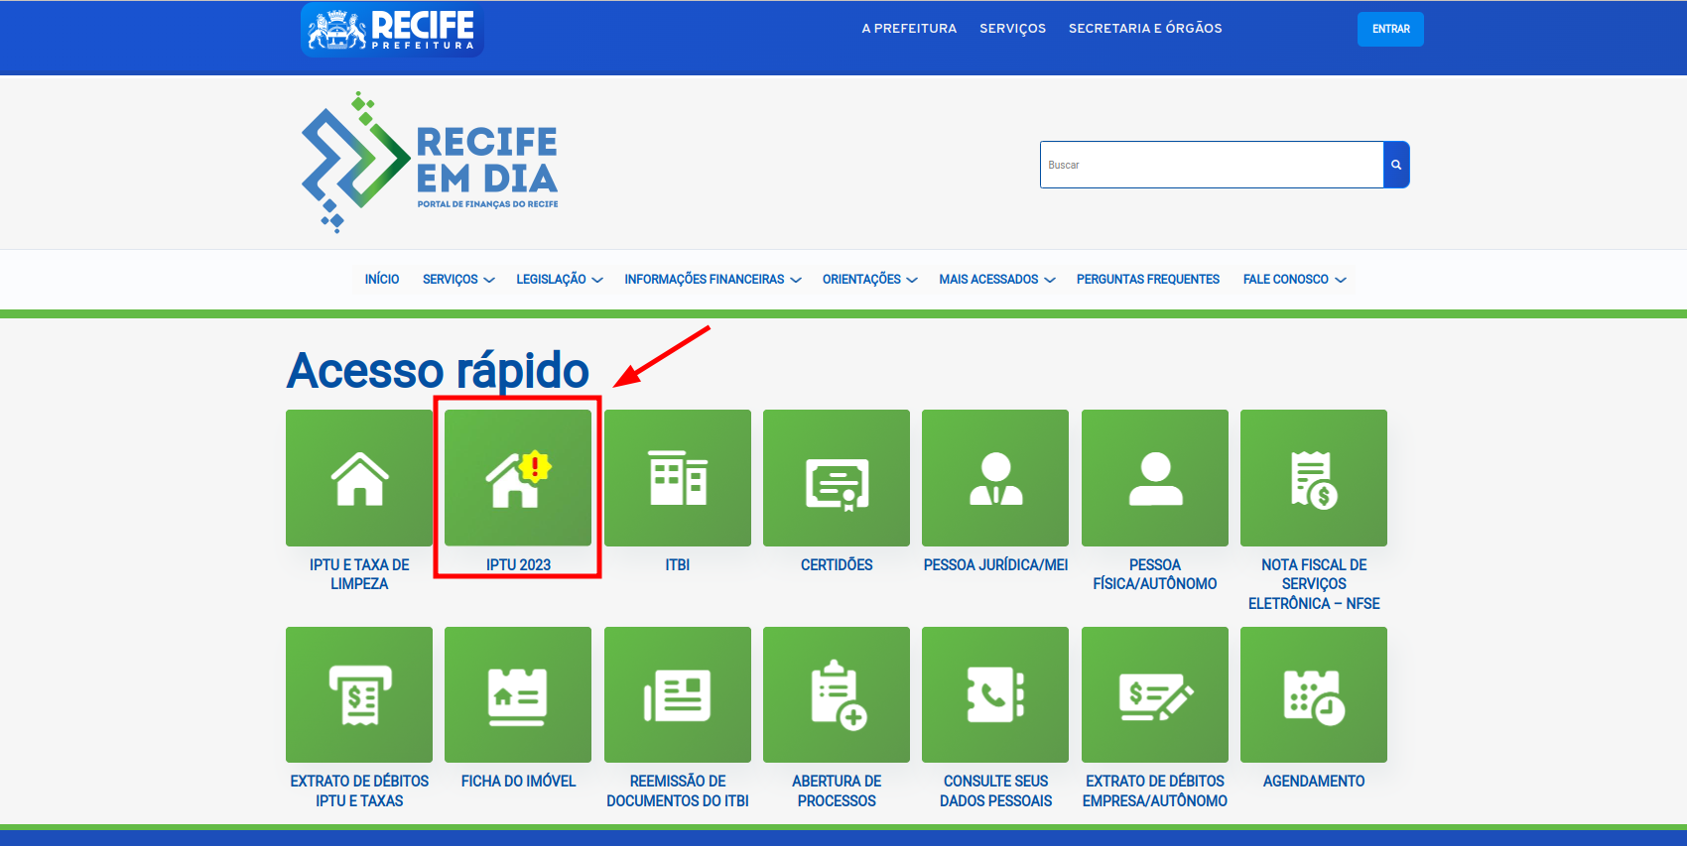Click the Abertura de Processos label
This screenshot has height=846, width=1687.
click(x=837, y=791)
